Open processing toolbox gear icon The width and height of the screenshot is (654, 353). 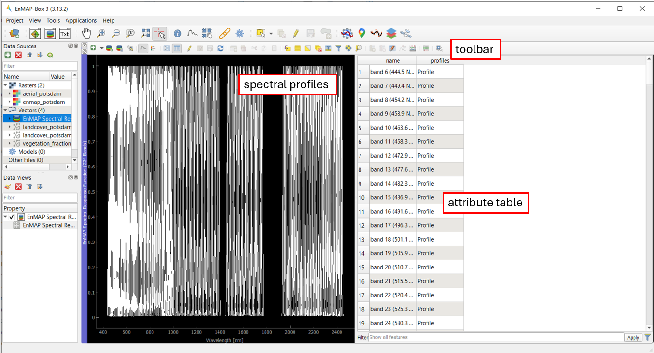pyautogui.click(x=239, y=33)
